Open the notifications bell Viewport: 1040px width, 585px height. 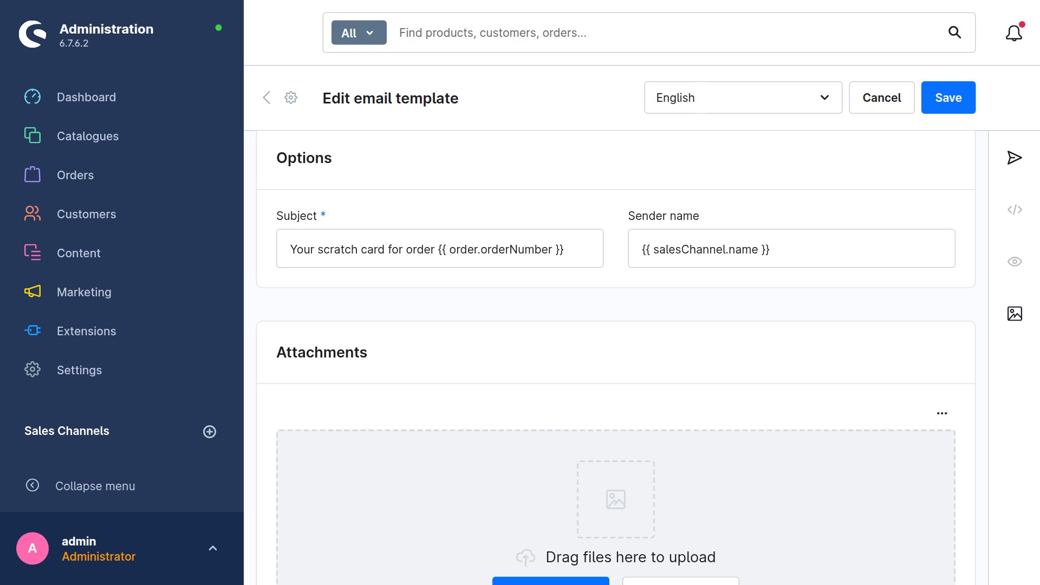tap(1014, 33)
